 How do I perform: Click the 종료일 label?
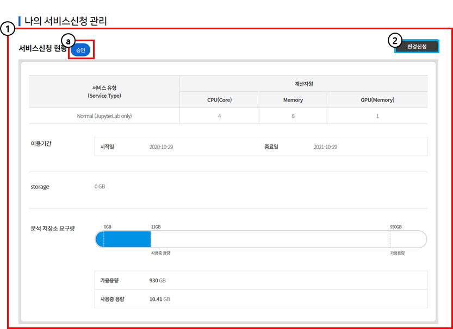point(271,147)
